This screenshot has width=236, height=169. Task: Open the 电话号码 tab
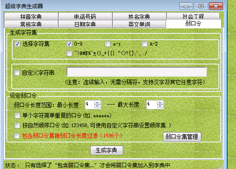click(x=85, y=16)
